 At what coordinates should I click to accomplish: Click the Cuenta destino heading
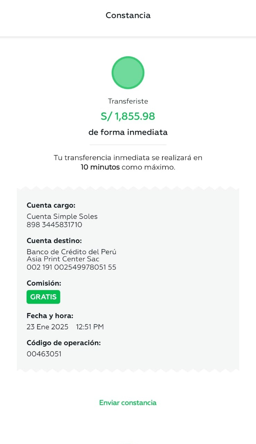[x=54, y=241]
